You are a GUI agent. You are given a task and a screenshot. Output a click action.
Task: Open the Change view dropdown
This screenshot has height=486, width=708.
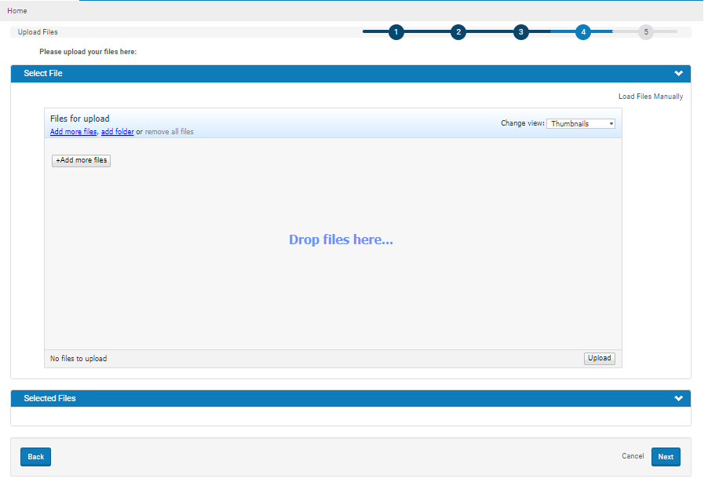pyautogui.click(x=581, y=124)
